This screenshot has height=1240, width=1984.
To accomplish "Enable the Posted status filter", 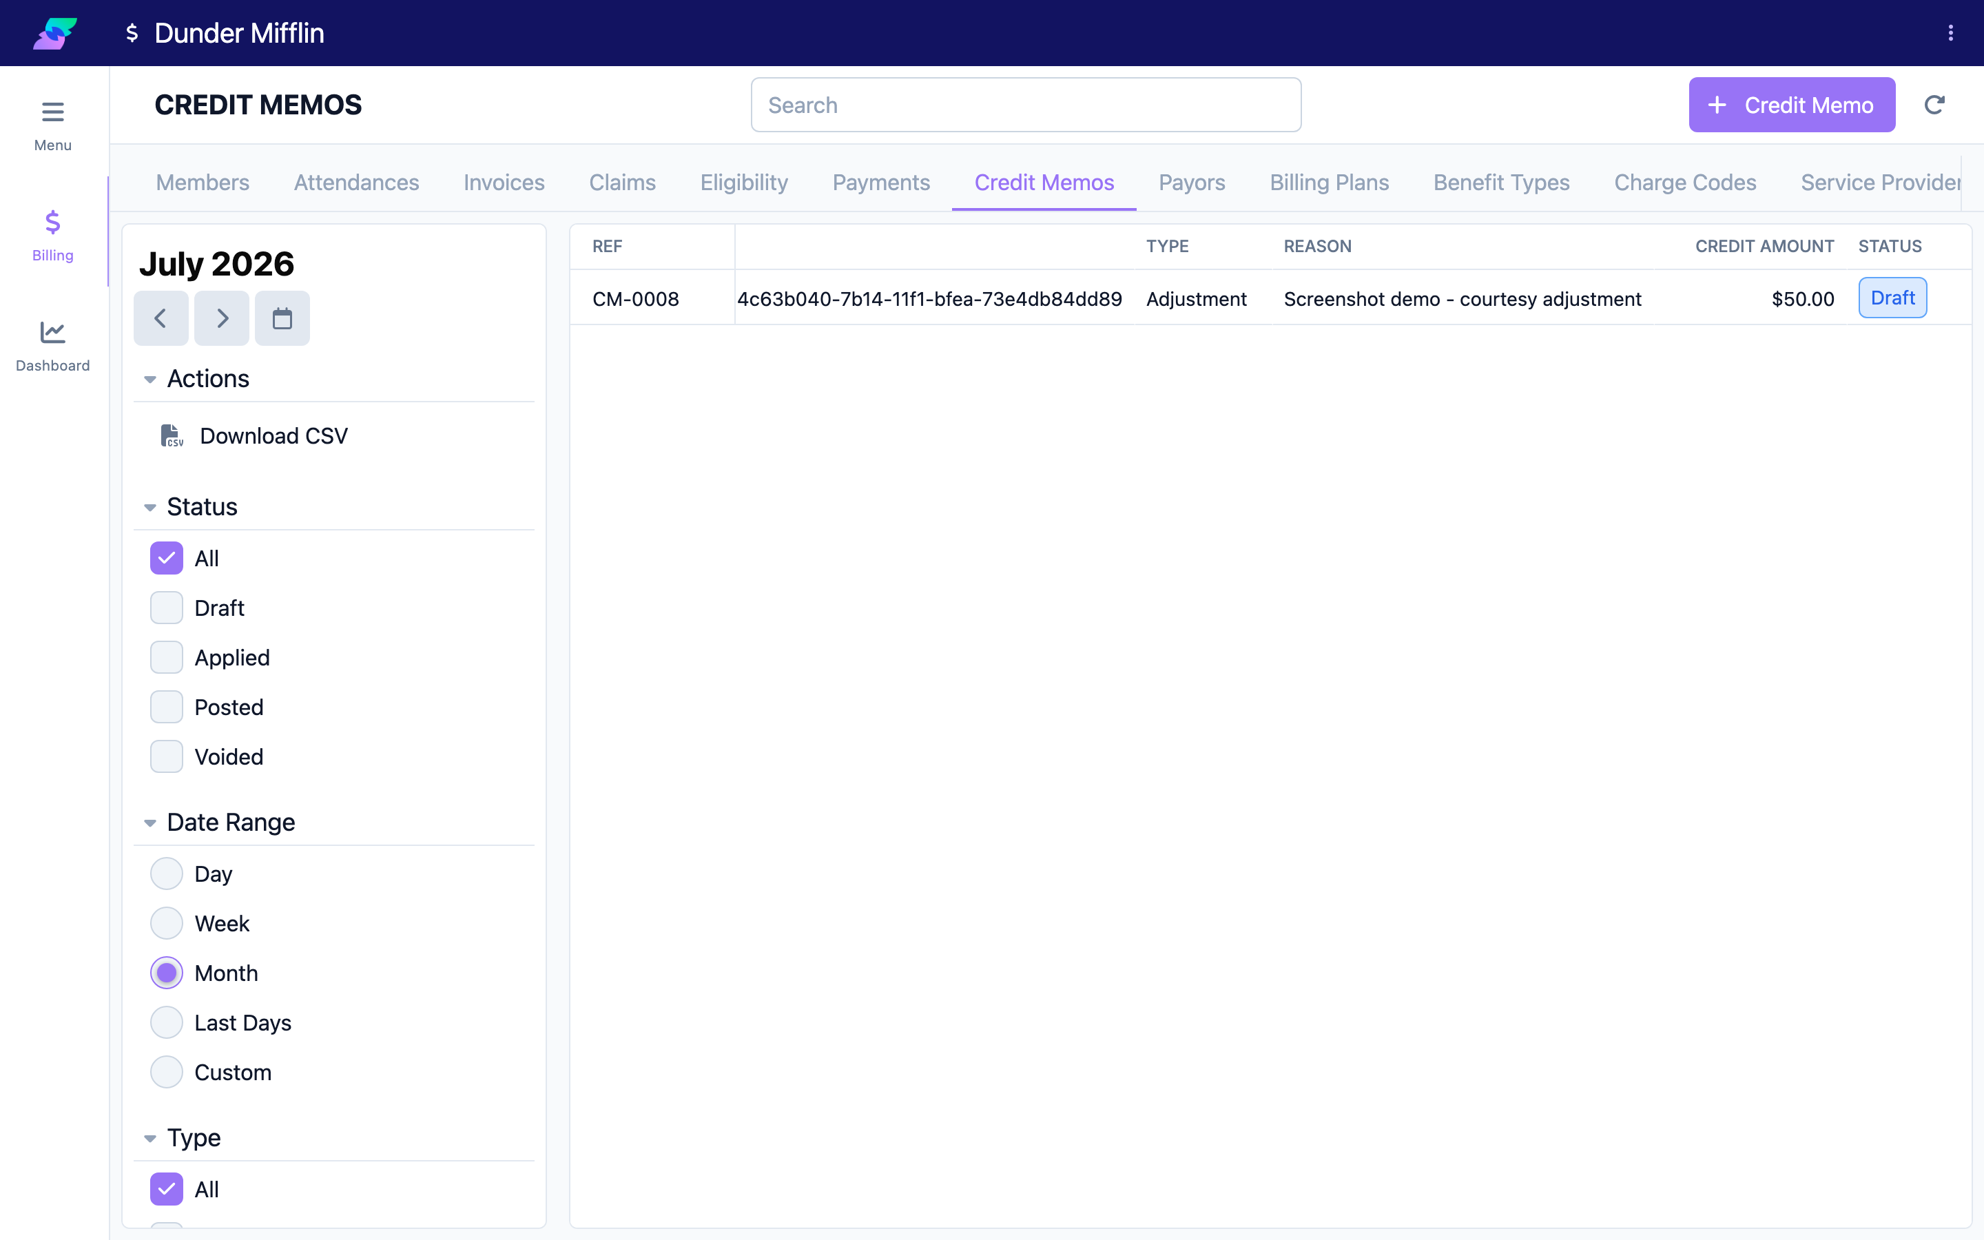I will 167,707.
